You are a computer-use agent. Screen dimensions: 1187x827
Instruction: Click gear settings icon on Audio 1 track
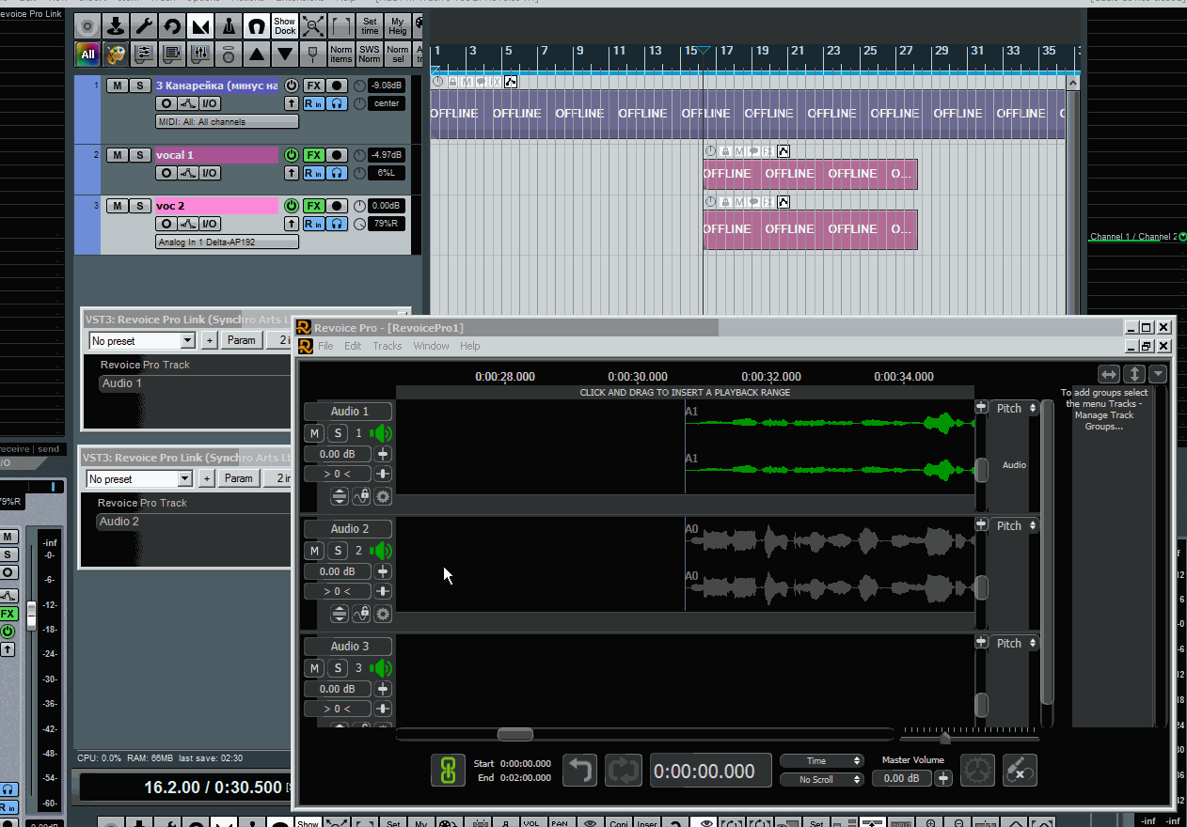pyautogui.click(x=383, y=496)
